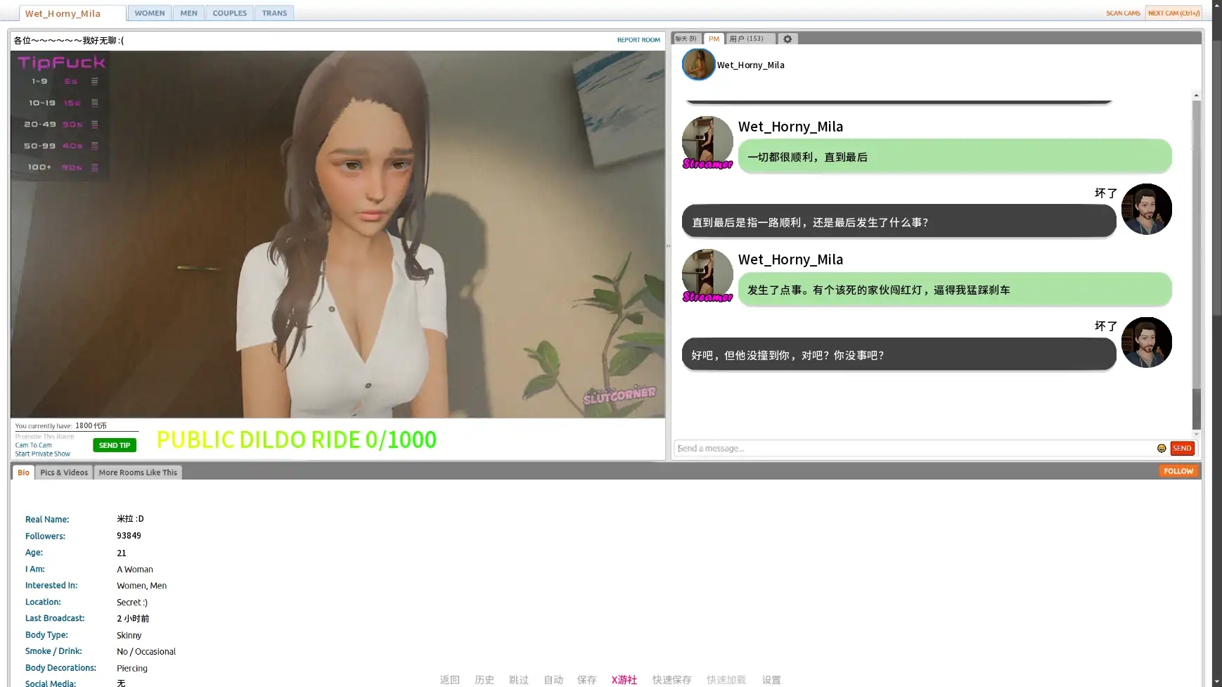The image size is (1222, 687).
Task: Toggle 跳过 skip mode in bottom menu
Action: [518, 680]
